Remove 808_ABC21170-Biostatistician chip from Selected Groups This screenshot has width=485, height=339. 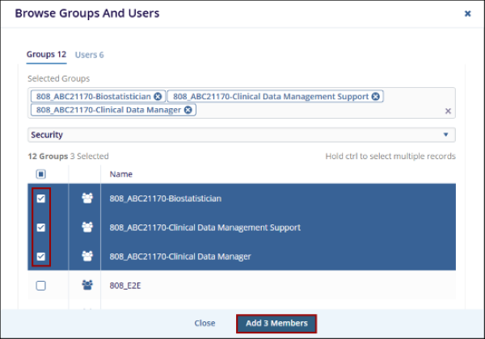pyautogui.click(x=158, y=96)
